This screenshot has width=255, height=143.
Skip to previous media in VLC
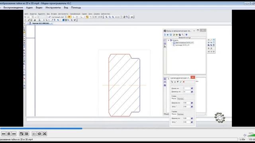click(4, 134)
